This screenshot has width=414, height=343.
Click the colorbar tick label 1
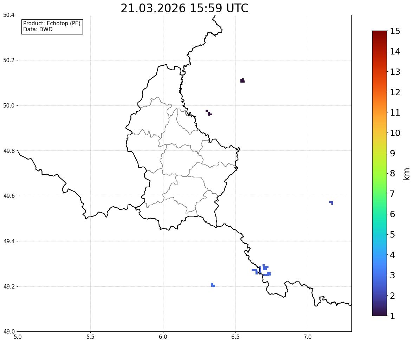coord(393,316)
